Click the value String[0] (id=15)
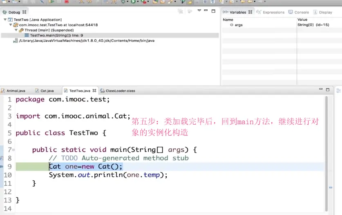 tap(313, 25)
